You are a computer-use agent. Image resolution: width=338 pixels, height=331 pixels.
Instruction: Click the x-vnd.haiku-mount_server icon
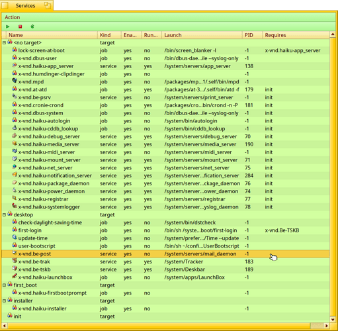click(x=15, y=160)
